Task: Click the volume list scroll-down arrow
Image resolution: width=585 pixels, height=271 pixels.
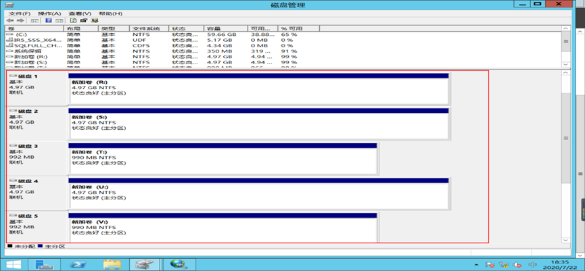Action: tap(566, 64)
